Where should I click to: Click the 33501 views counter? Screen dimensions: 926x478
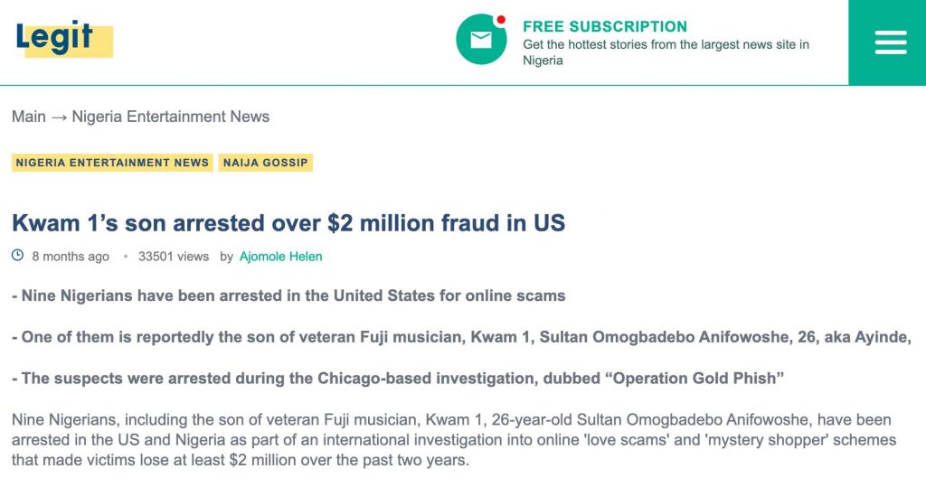pos(173,256)
